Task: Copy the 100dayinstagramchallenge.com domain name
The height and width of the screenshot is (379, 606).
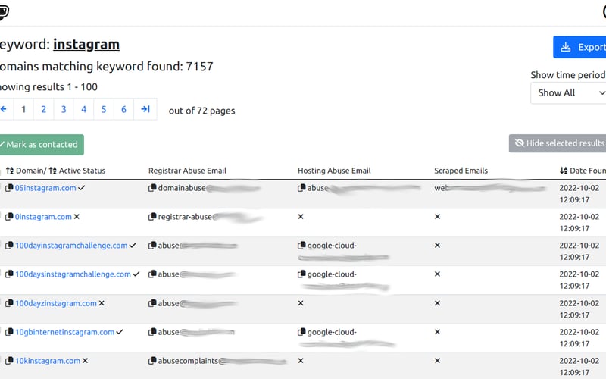Action: pos(9,245)
